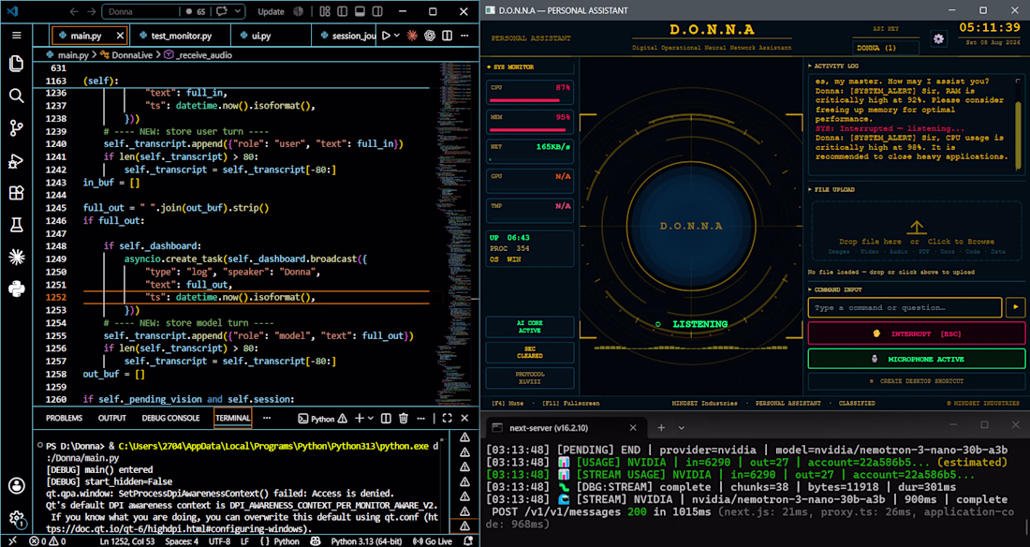Open the hamburger application menu
The height and width of the screenshot is (547, 1030).
coord(17,36)
